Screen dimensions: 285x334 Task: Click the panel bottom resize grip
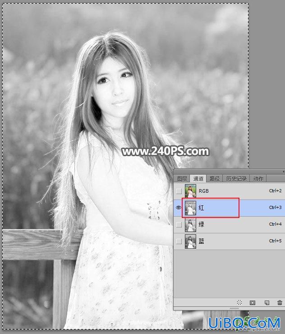(234, 308)
